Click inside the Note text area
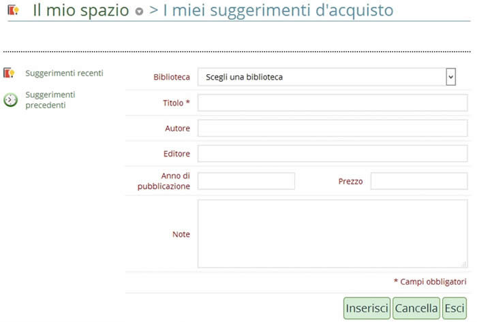477x322 pixels. [x=333, y=234]
